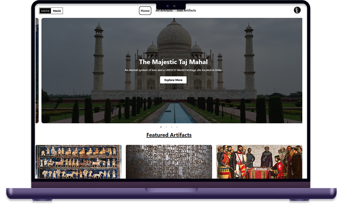The height and width of the screenshot is (204, 343).
Task: Click the Explore More button
Action: click(x=173, y=80)
